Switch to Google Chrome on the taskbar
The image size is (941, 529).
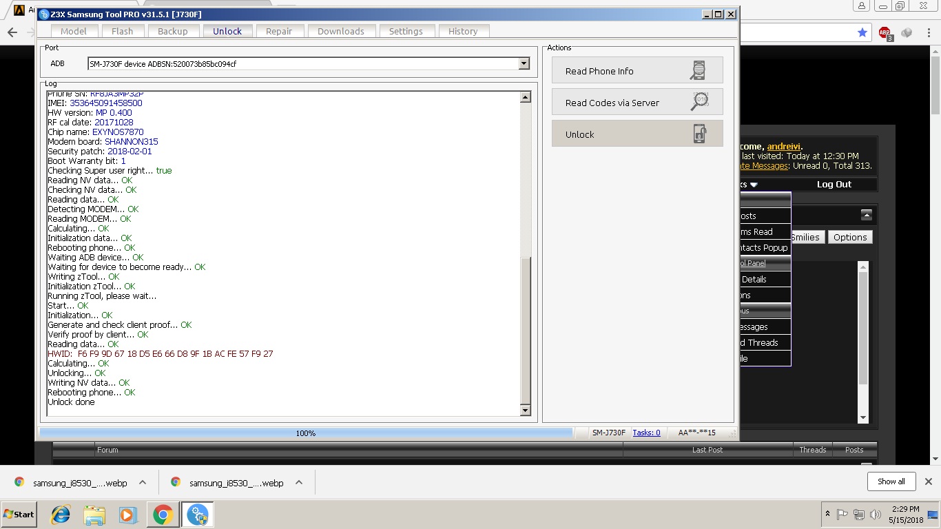point(163,515)
